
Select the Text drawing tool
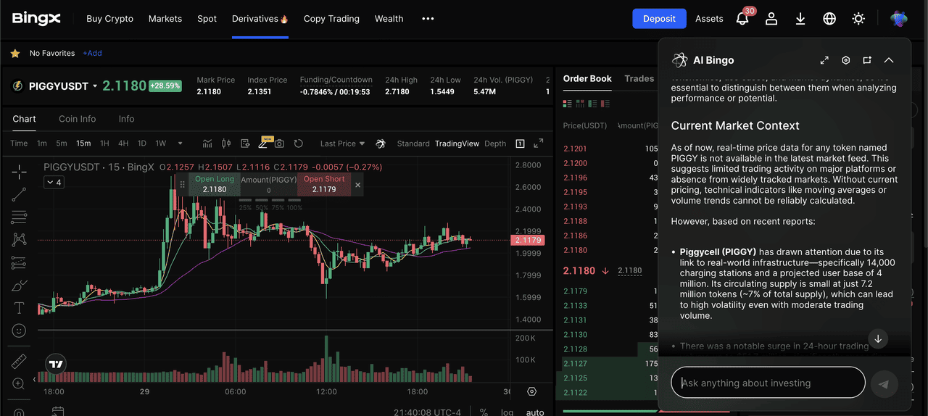(x=20, y=308)
